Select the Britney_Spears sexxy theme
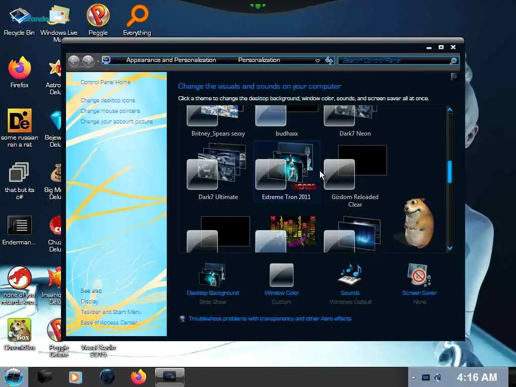This screenshot has width=516, height=387. click(x=218, y=121)
